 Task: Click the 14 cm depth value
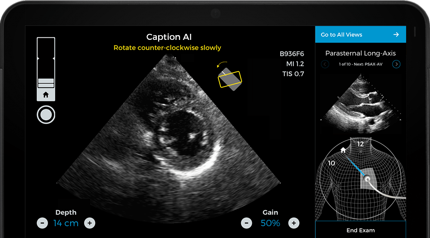66,223
